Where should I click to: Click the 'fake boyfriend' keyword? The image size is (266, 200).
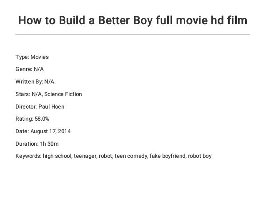pyautogui.click(x=168, y=156)
